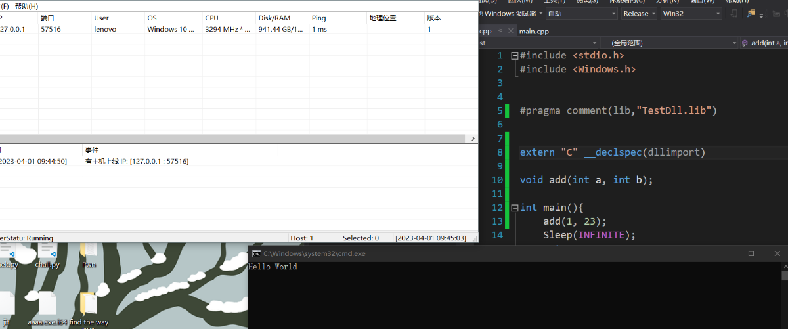Click the #include <Windows.h> line
788x329 pixels.
[x=578, y=69]
